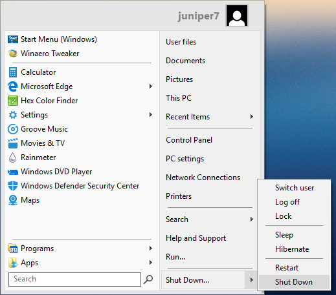Click the Start Menu (Windows) label
The width and height of the screenshot is (336, 295).
click(x=59, y=39)
